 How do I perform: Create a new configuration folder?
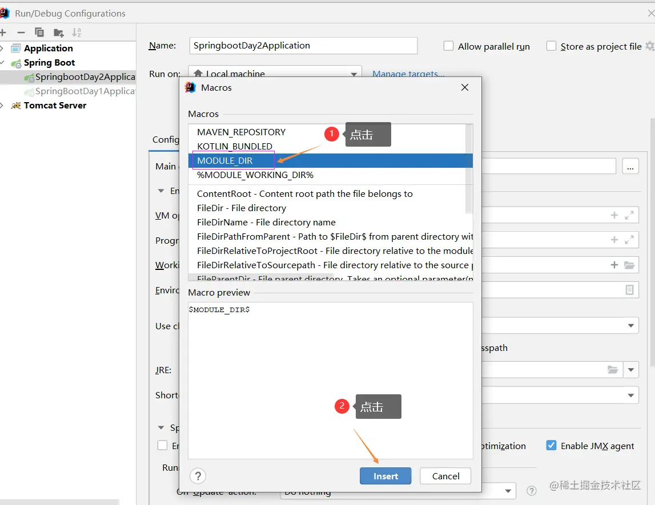pyautogui.click(x=58, y=33)
